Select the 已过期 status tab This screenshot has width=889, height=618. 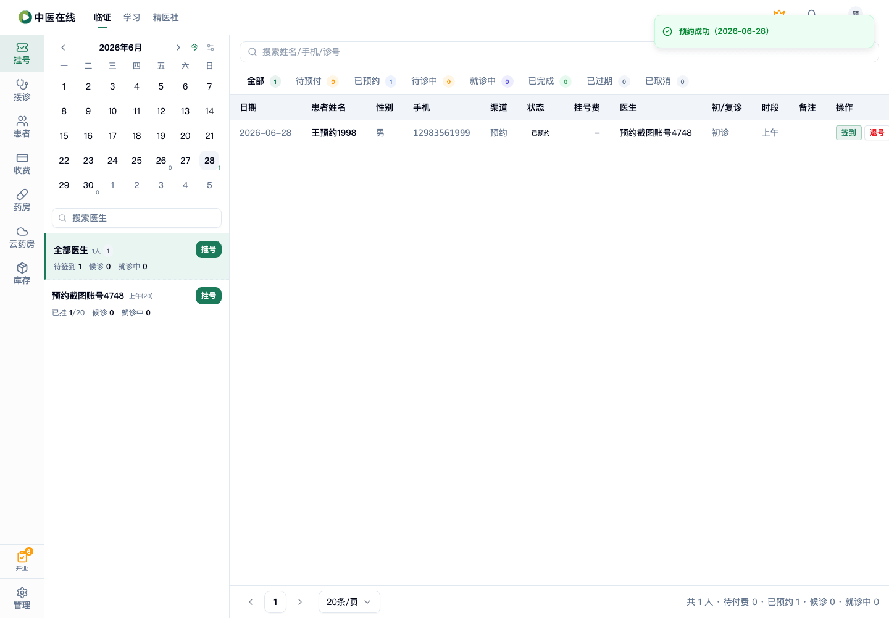(608, 81)
